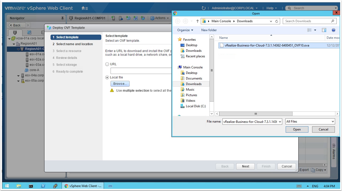
Task: Go to step 1 Select template
Action: tap(76, 37)
